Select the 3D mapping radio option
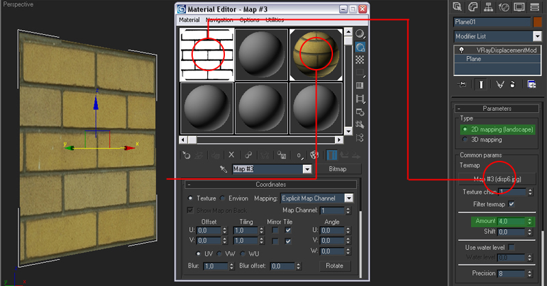Viewport: 547px width, 286px height. coord(464,140)
